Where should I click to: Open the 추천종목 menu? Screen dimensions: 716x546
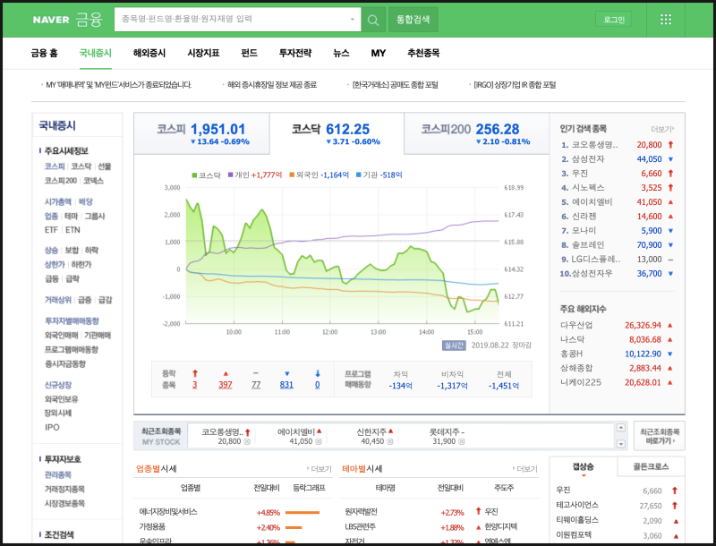click(423, 53)
